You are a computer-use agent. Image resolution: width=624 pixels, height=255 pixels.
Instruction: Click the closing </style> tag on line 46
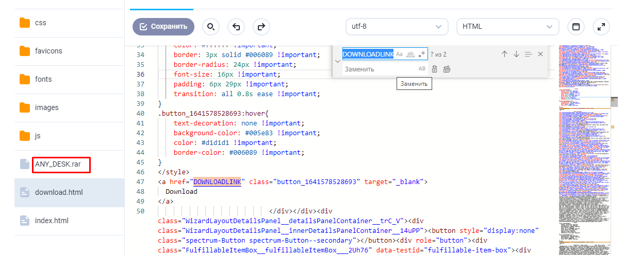(174, 172)
